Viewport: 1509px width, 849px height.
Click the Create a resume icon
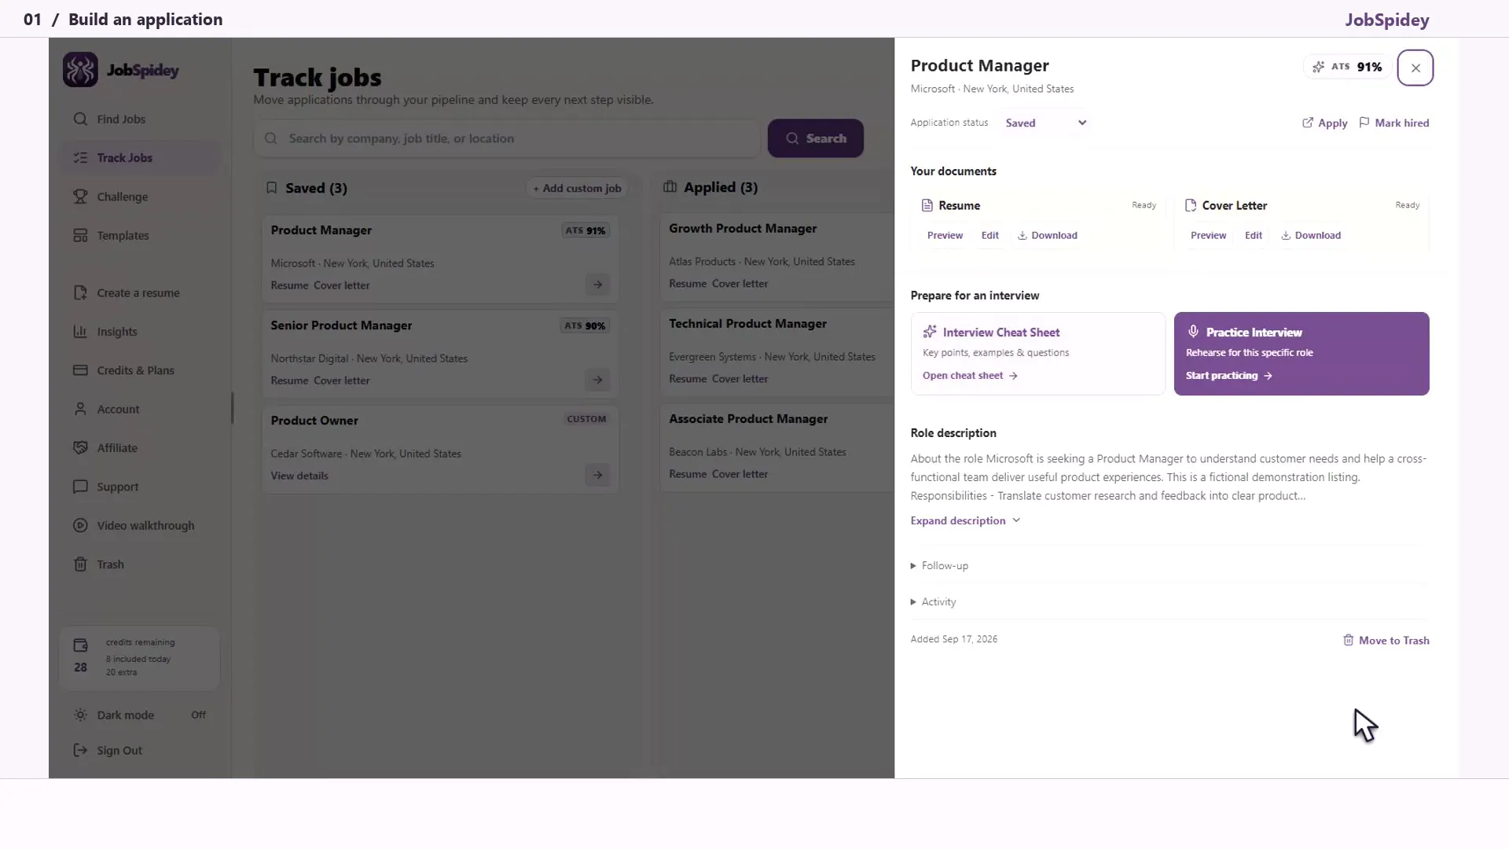coord(80,292)
